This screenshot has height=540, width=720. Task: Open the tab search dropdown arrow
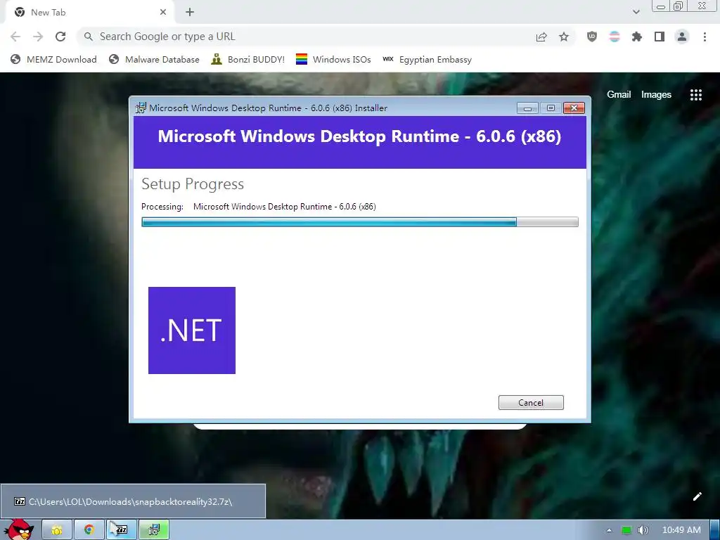pos(636,12)
